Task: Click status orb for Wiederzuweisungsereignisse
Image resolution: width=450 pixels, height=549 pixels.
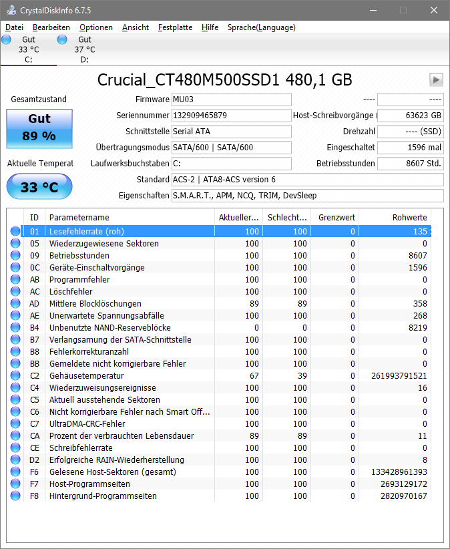Action: (x=15, y=387)
